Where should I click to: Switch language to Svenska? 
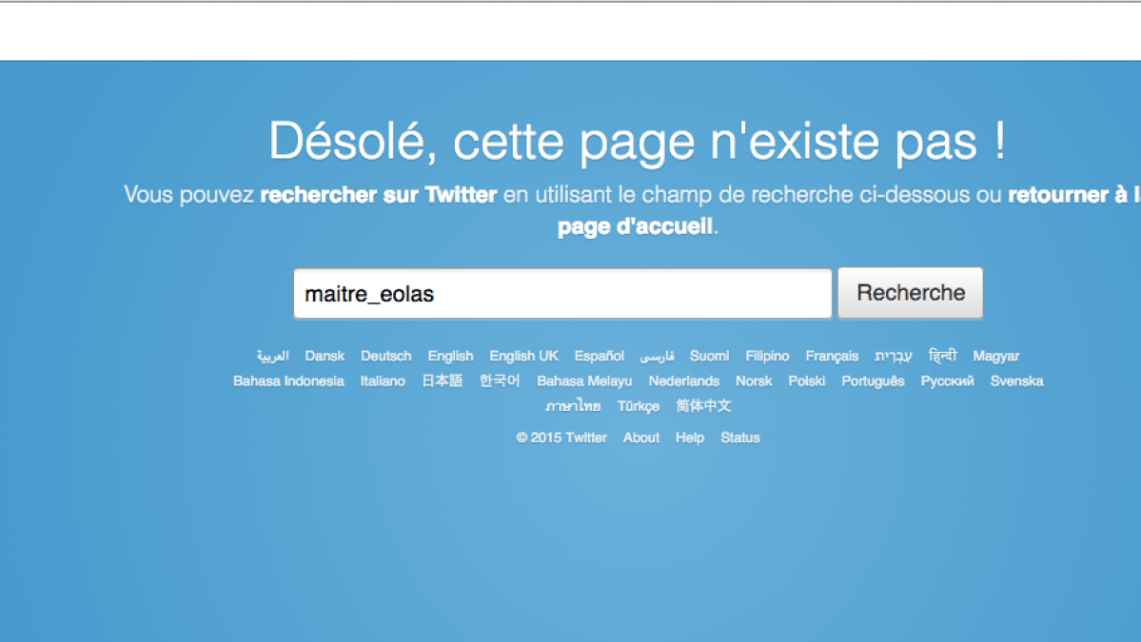[x=1016, y=381]
